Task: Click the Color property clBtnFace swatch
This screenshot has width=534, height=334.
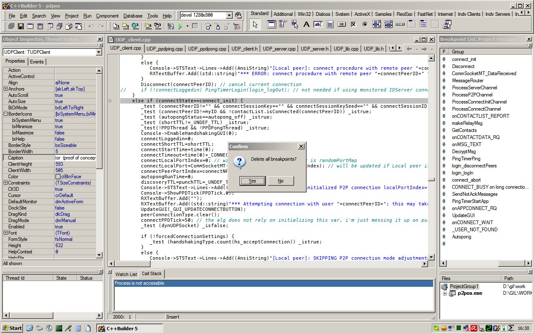Action: [x=58, y=177]
